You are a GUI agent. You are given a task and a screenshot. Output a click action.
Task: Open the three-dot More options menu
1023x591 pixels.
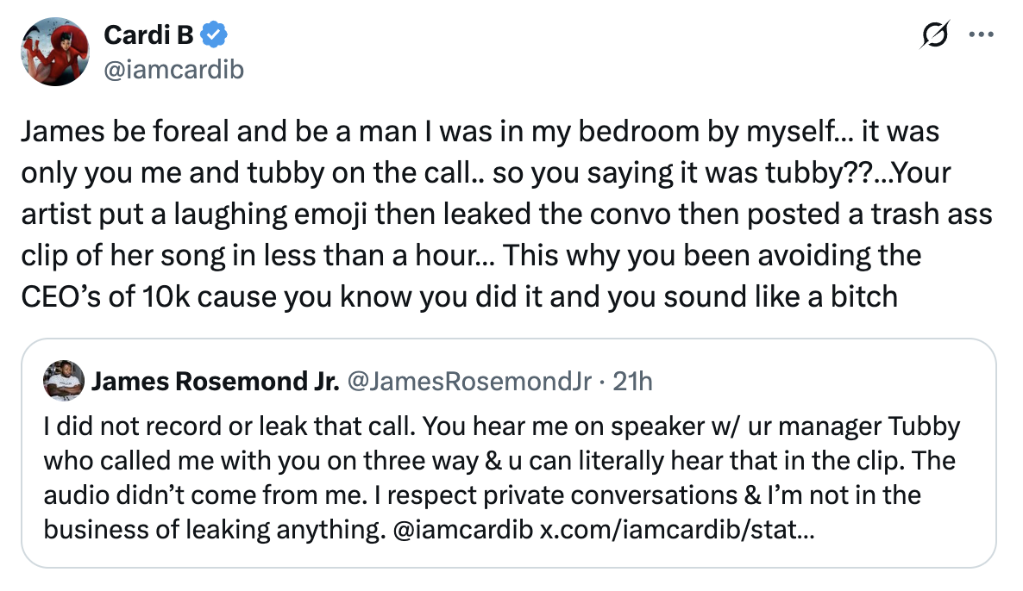[x=982, y=36]
